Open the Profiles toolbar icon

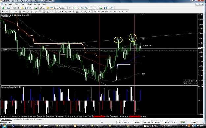click(8, 8)
